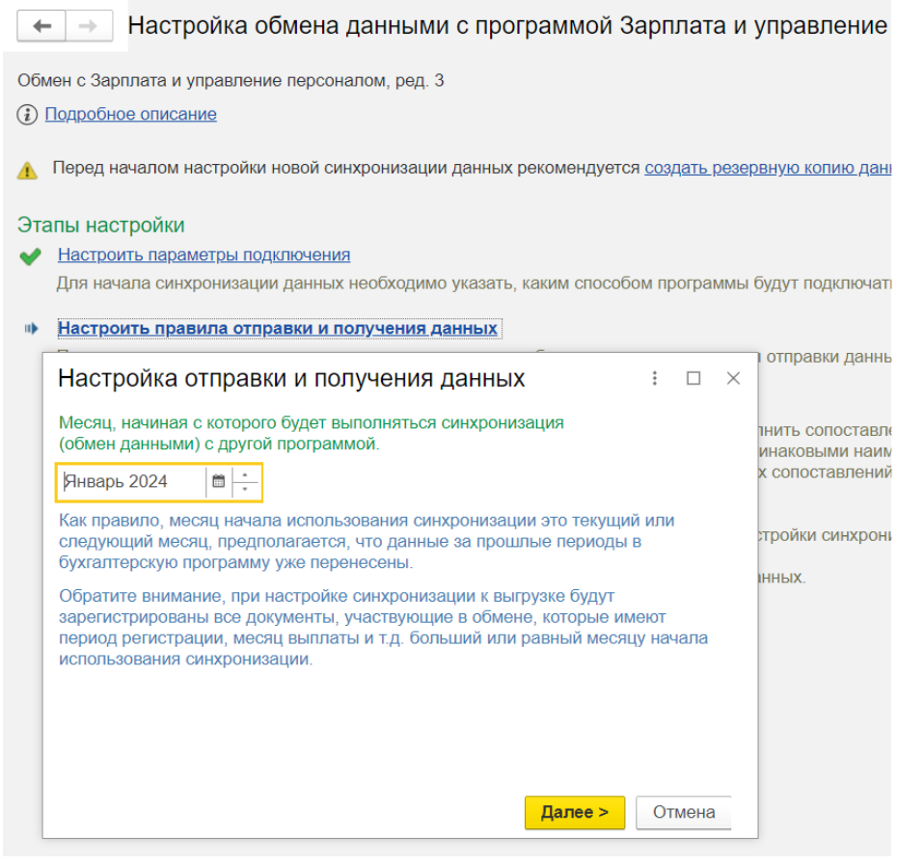Open Настроить параметры подключения step
This screenshot has height=864, width=897.
[204, 256]
